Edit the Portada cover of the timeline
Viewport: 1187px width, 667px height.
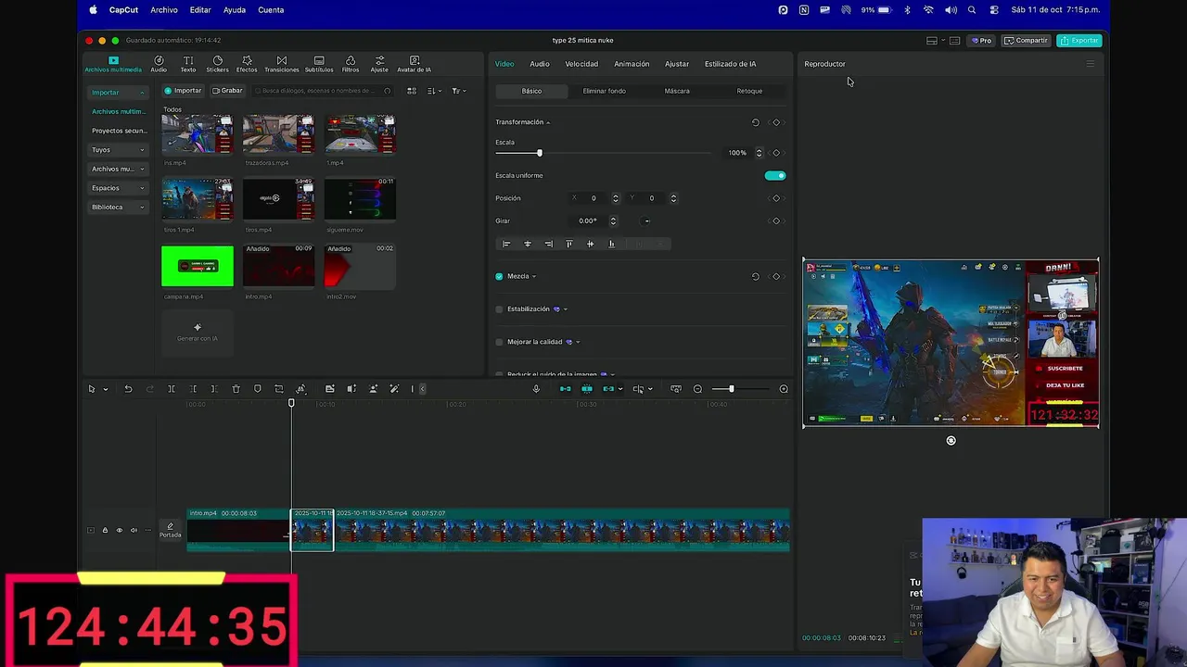coord(170,530)
